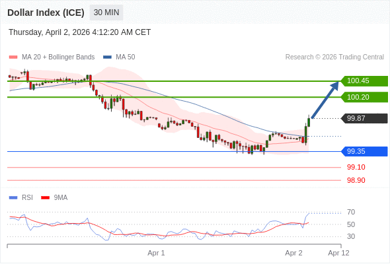Screen dimensions: 390x264
Task: Click the RSI 30 level label
Action: click(351, 236)
